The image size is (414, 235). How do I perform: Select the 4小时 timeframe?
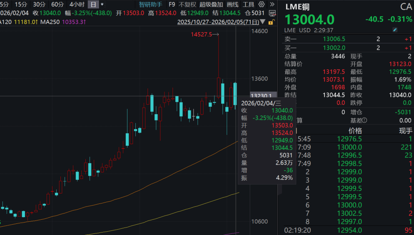coord(77,5)
